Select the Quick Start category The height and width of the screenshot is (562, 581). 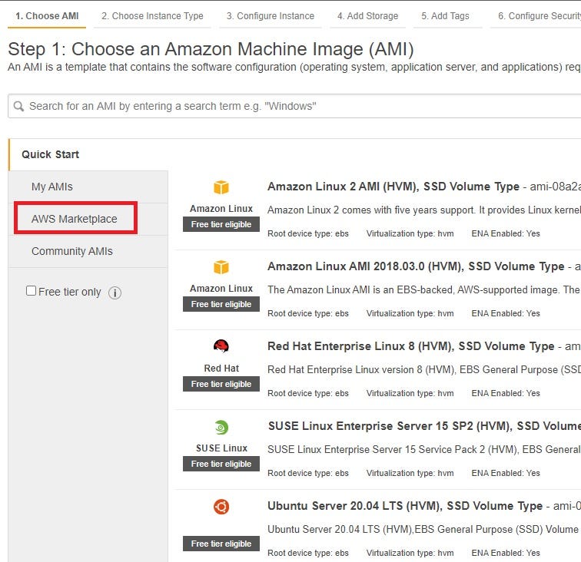[51, 154]
